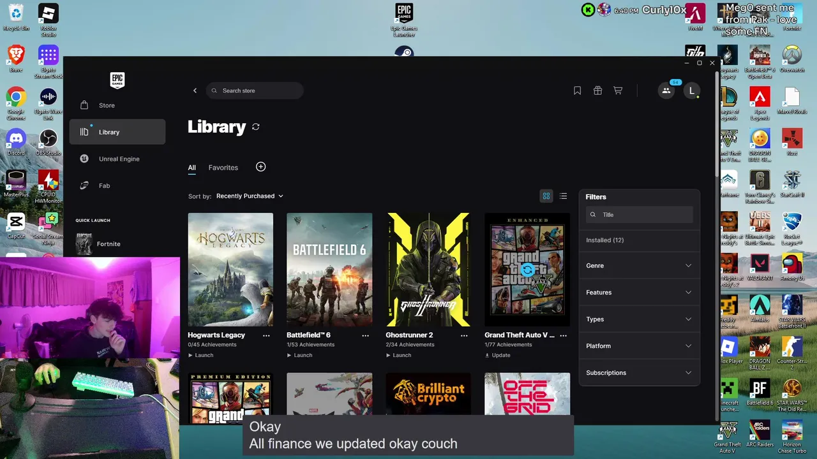The height and width of the screenshot is (459, 817).
Task: Open Horizon Chase Turbo desktop icon
Action: pyautogui.click(x=792, y=436)
